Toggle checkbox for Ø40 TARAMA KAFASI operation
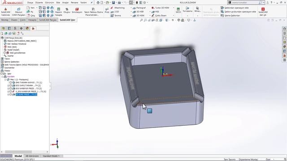This screenshot has width=287, height=161. coord(11,82)
